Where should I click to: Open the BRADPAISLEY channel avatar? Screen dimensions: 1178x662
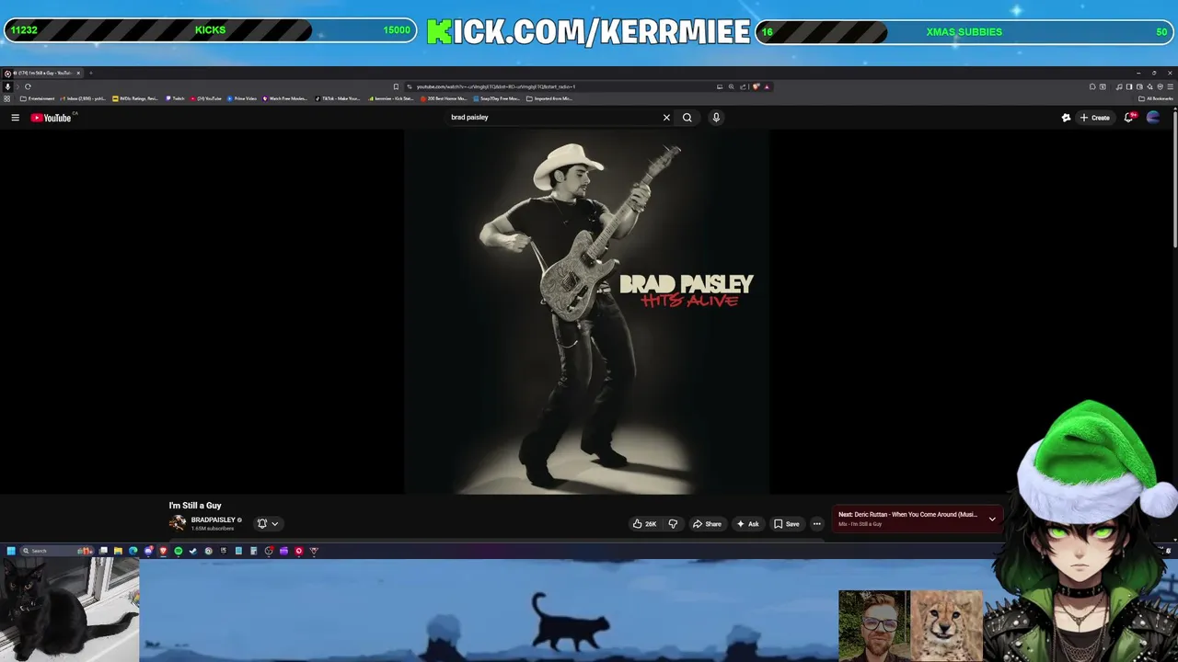coord(178,523)
